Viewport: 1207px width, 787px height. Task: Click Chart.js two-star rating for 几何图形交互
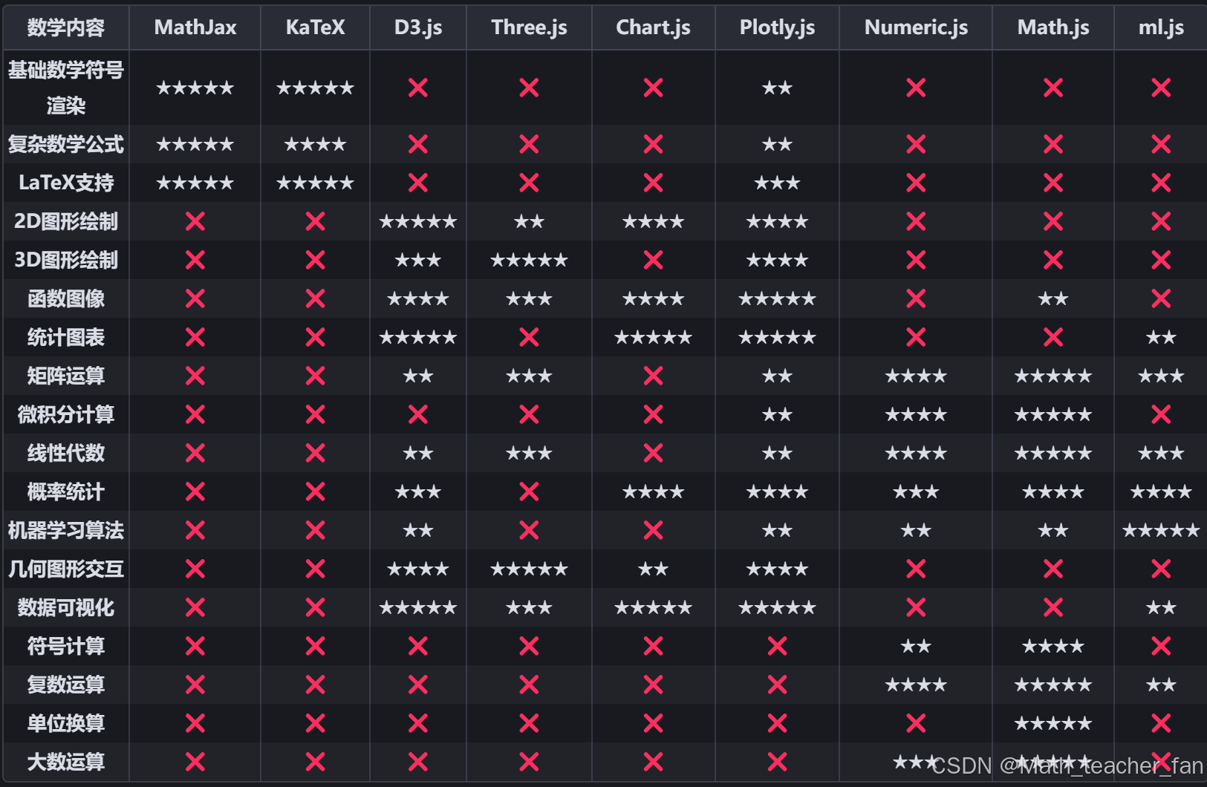pos(653,569)
